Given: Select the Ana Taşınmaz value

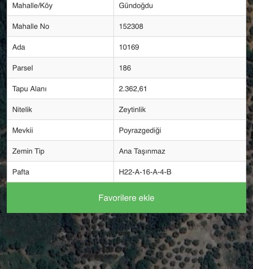Looking at the screenshot, I should [142, 151].
